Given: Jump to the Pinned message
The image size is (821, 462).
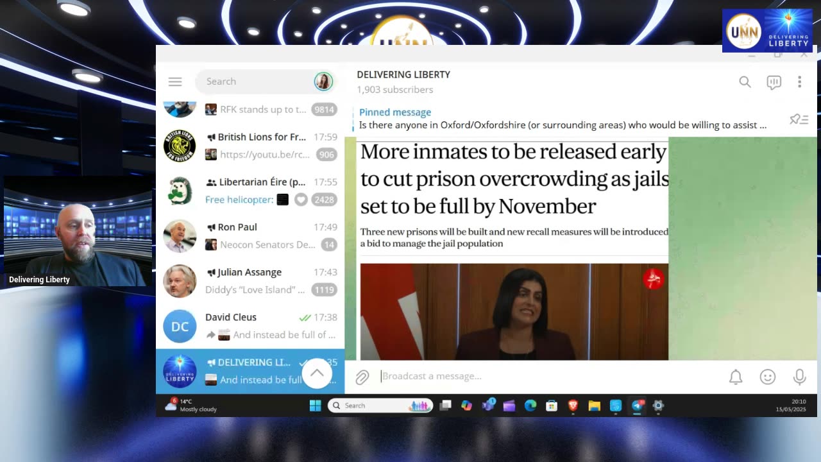Looking at the screenshot, I should pos(563,119).
